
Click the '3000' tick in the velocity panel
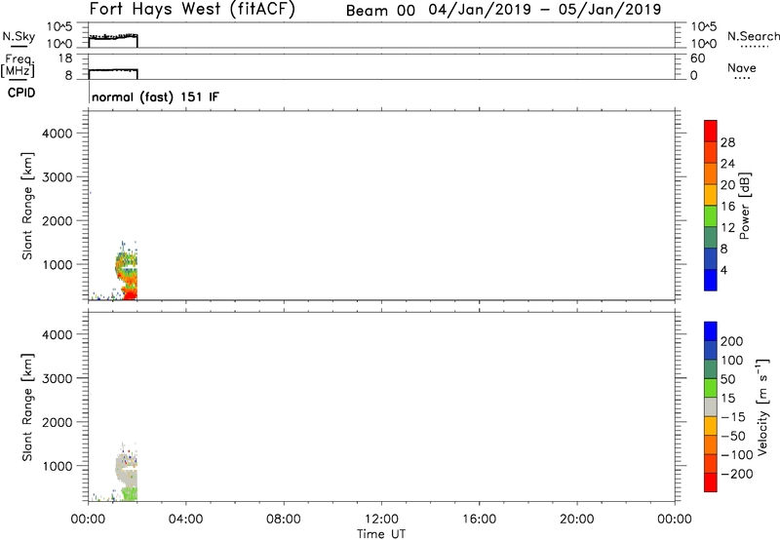point(58,378)
